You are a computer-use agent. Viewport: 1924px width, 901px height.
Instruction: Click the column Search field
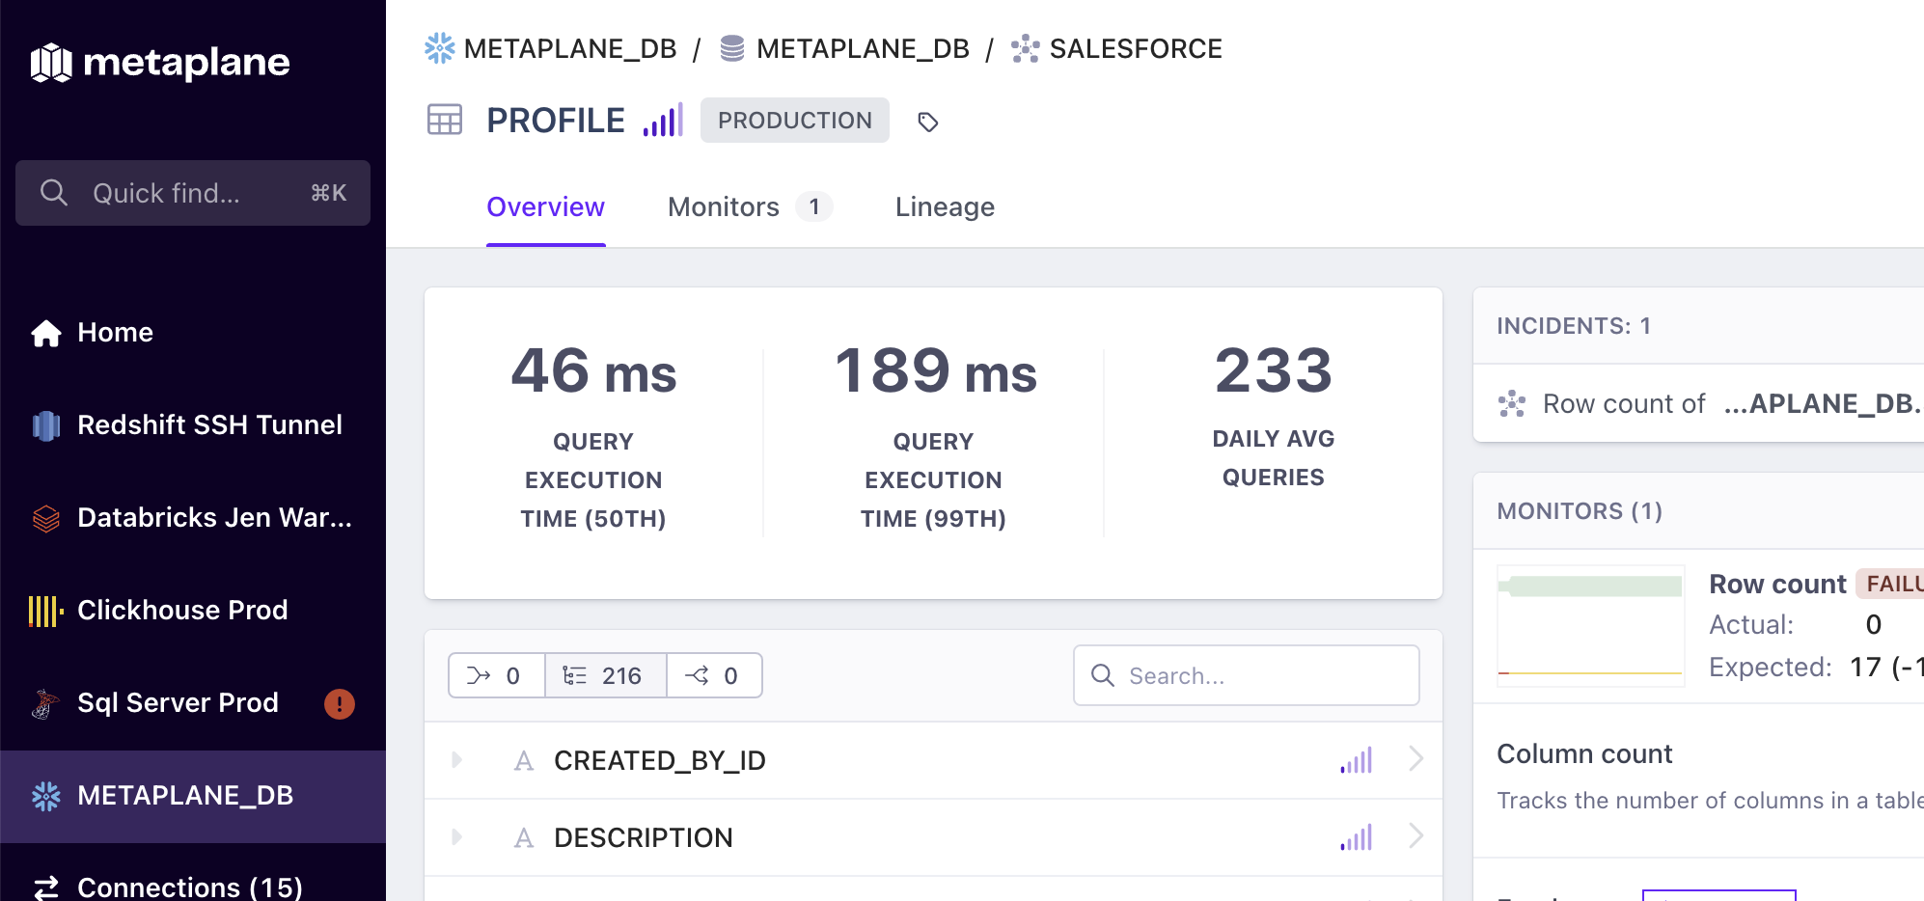tap(1247, 675)
